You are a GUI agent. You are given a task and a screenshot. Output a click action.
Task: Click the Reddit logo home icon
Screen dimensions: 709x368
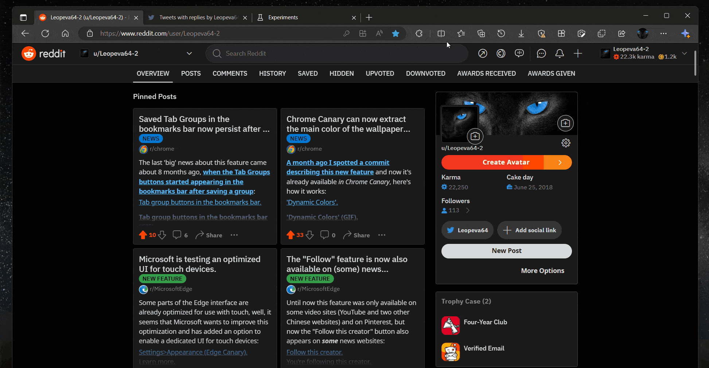(x=29, y=54)
